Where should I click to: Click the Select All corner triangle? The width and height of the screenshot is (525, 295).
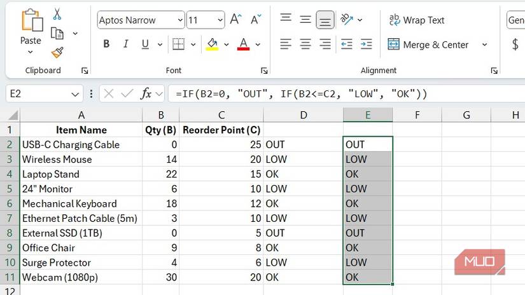tap(13, 115)
